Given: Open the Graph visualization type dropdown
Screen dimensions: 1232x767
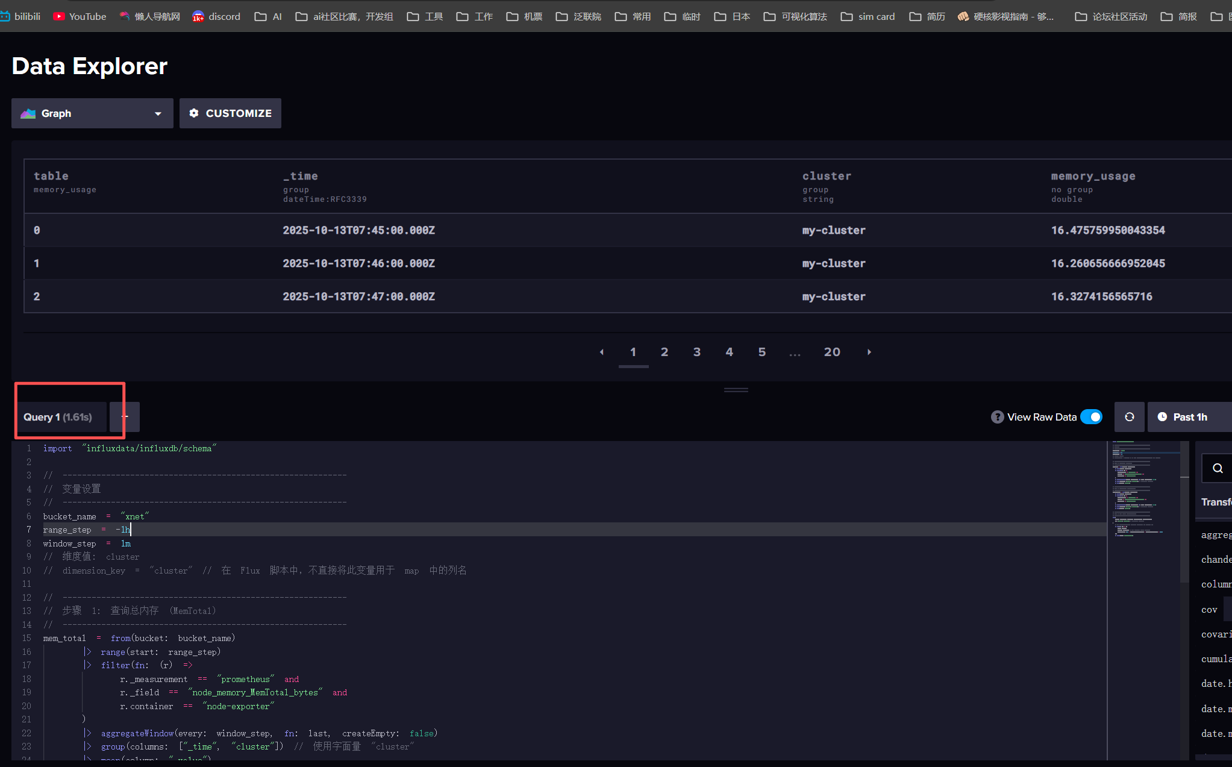Looking at the screenshot, I should (92, 113).
